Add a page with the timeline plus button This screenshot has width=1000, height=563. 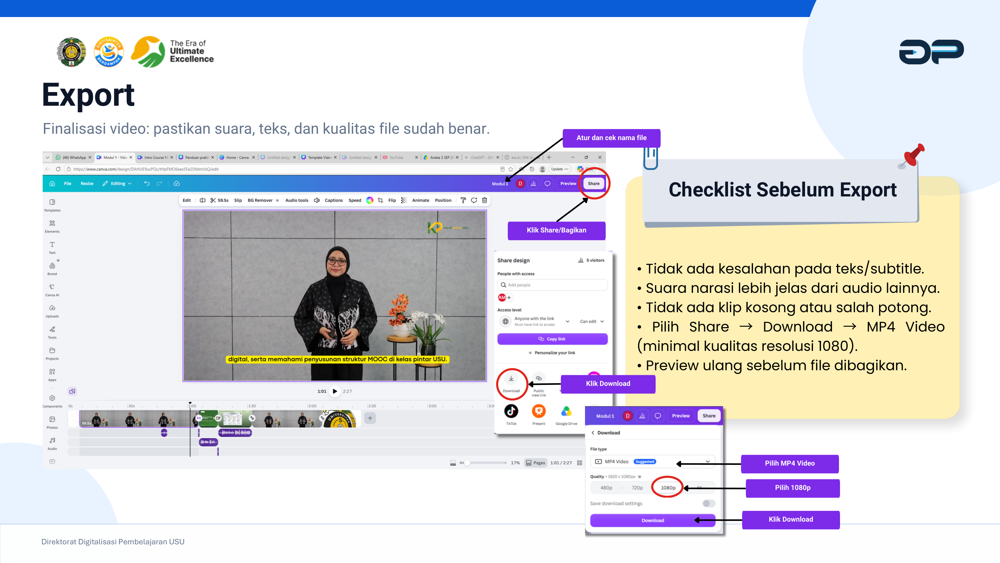coord(370,419)
